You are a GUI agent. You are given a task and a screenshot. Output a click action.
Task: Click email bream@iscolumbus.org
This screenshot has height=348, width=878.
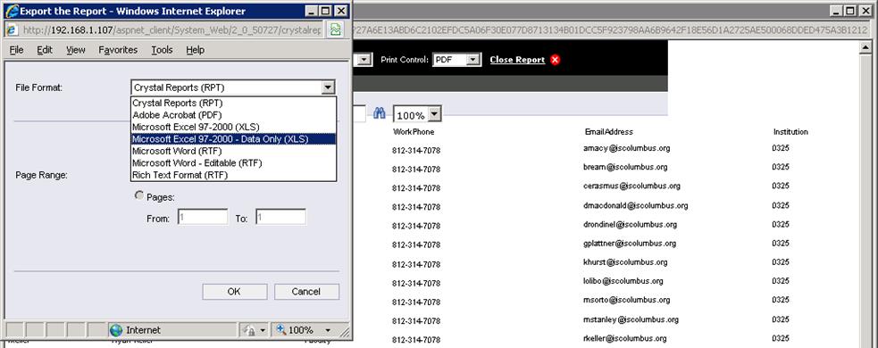(625, 167)
